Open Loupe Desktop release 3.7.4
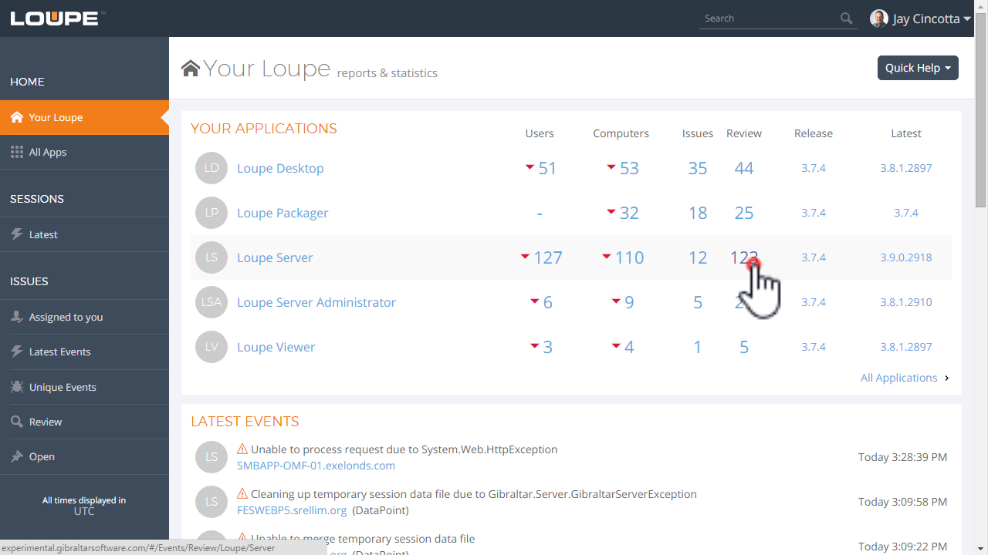 pos(814,168)
